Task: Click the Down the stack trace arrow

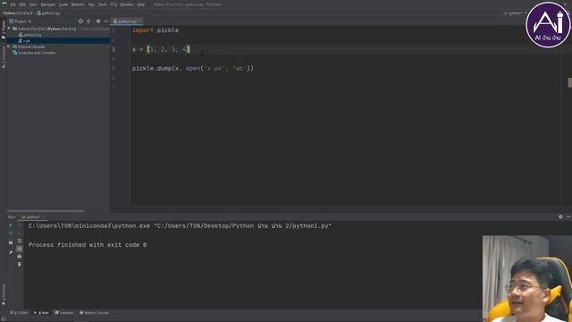Action: [20, 233]
